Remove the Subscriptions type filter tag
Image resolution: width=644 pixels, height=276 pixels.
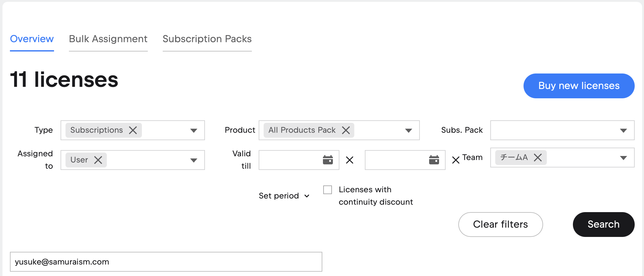(x=133, y=130)
